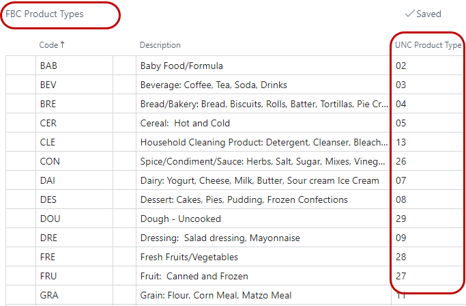Click the UNC Product Type column header
This screenshot has width=466, height=306.
pyautogui.click(x=428, y=45)
